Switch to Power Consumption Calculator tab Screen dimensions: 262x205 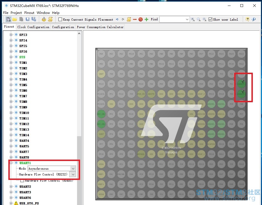(100, 27)
